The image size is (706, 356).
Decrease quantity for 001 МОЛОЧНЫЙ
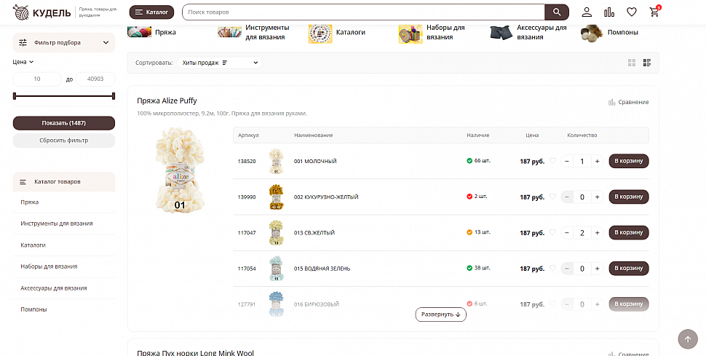[567, 161]
